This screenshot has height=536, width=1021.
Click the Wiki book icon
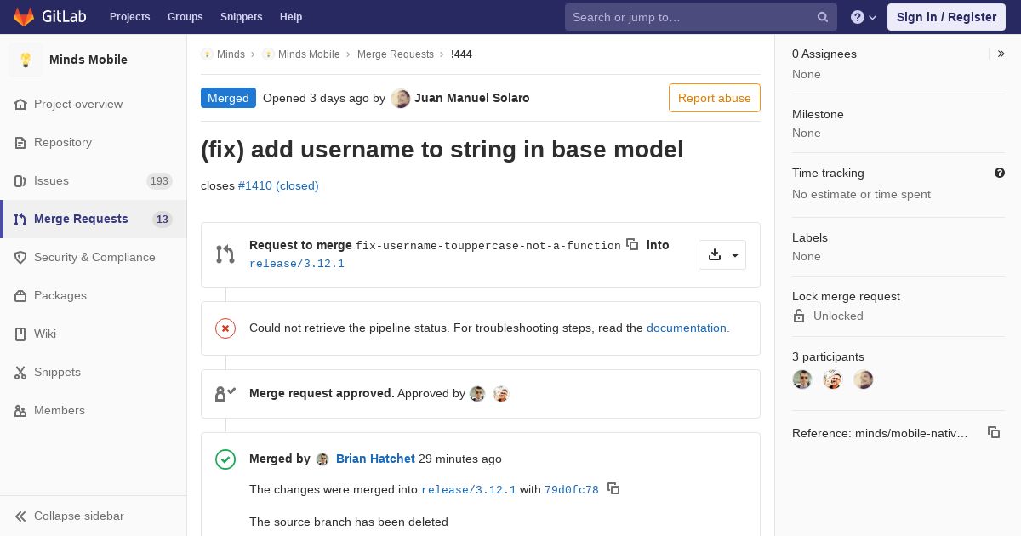pos(20,334)
